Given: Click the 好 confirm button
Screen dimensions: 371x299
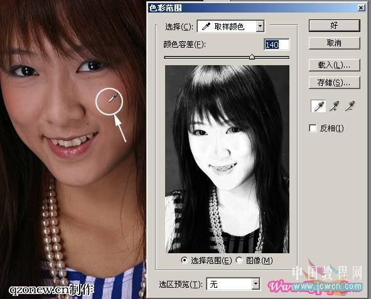Looking at the screenshot, I should 335,26.
